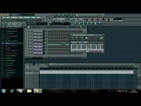The width and height of the screenshot is (141, 106).
Task: Expand the Clipboard files browser folder
Action: pyautogui.click(x=11, y=31)
